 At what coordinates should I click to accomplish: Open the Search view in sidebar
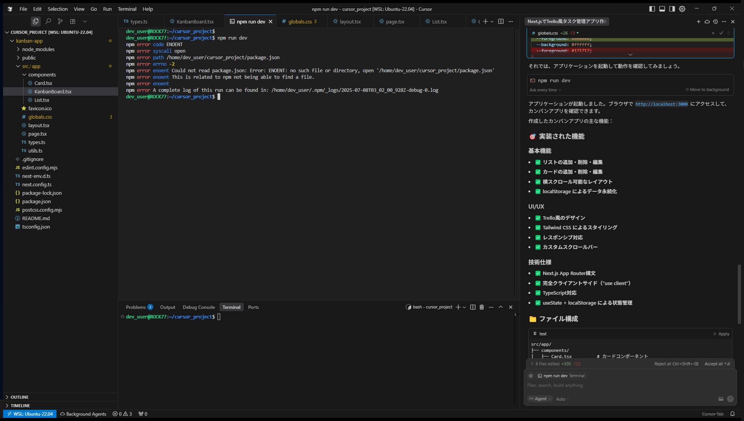point(48,22)
